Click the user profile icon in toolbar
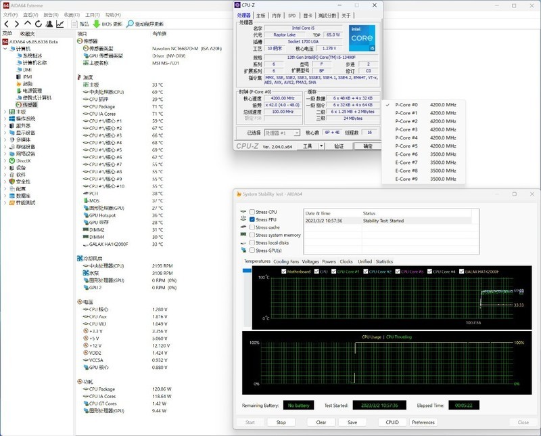Image resolution: width=541 pixels, height=436 pixels. tap(49, 24)
